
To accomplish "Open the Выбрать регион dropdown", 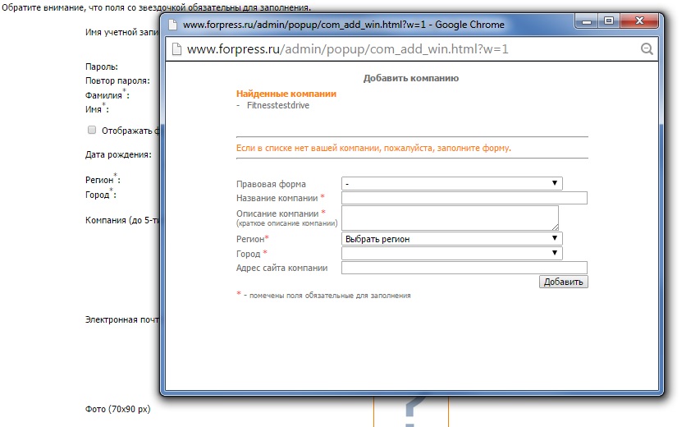I will pyautogui.click(x=452, y=238).
